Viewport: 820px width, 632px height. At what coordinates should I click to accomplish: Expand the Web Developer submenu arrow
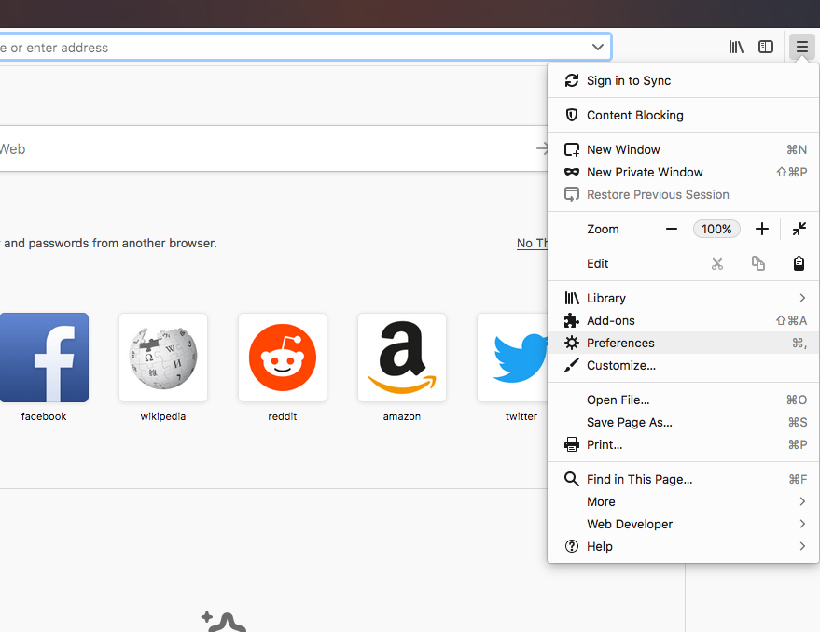[802, 525]
